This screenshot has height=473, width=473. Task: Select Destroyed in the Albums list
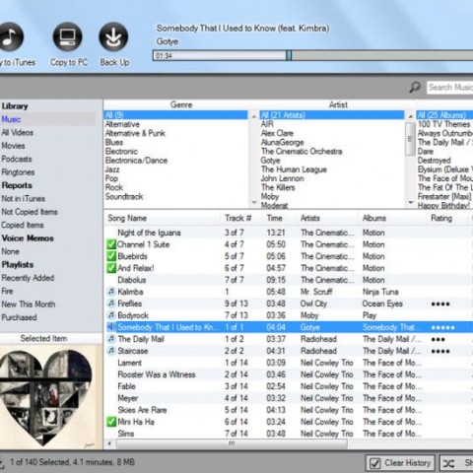click(x=435, y=161)
